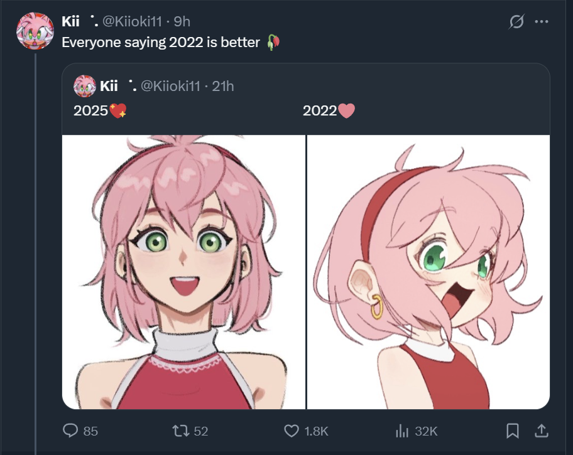573x455 pixels.
Task: Click the small avatar in quoted tweet
Action: point(85,86)
